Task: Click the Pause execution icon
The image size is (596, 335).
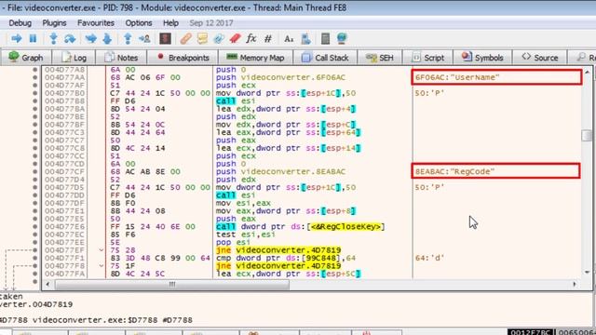Action: click(34, 38)
